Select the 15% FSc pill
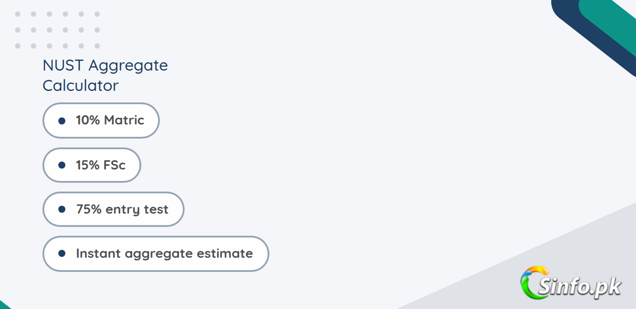 click(91, 165)
